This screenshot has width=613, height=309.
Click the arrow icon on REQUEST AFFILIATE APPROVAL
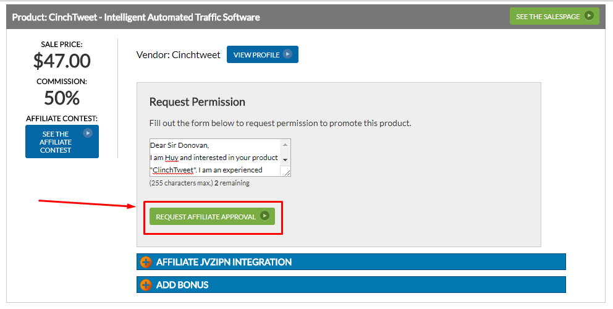[264, 216]
